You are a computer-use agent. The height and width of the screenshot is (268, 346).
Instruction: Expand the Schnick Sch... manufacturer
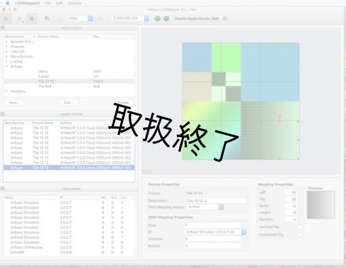6,41
